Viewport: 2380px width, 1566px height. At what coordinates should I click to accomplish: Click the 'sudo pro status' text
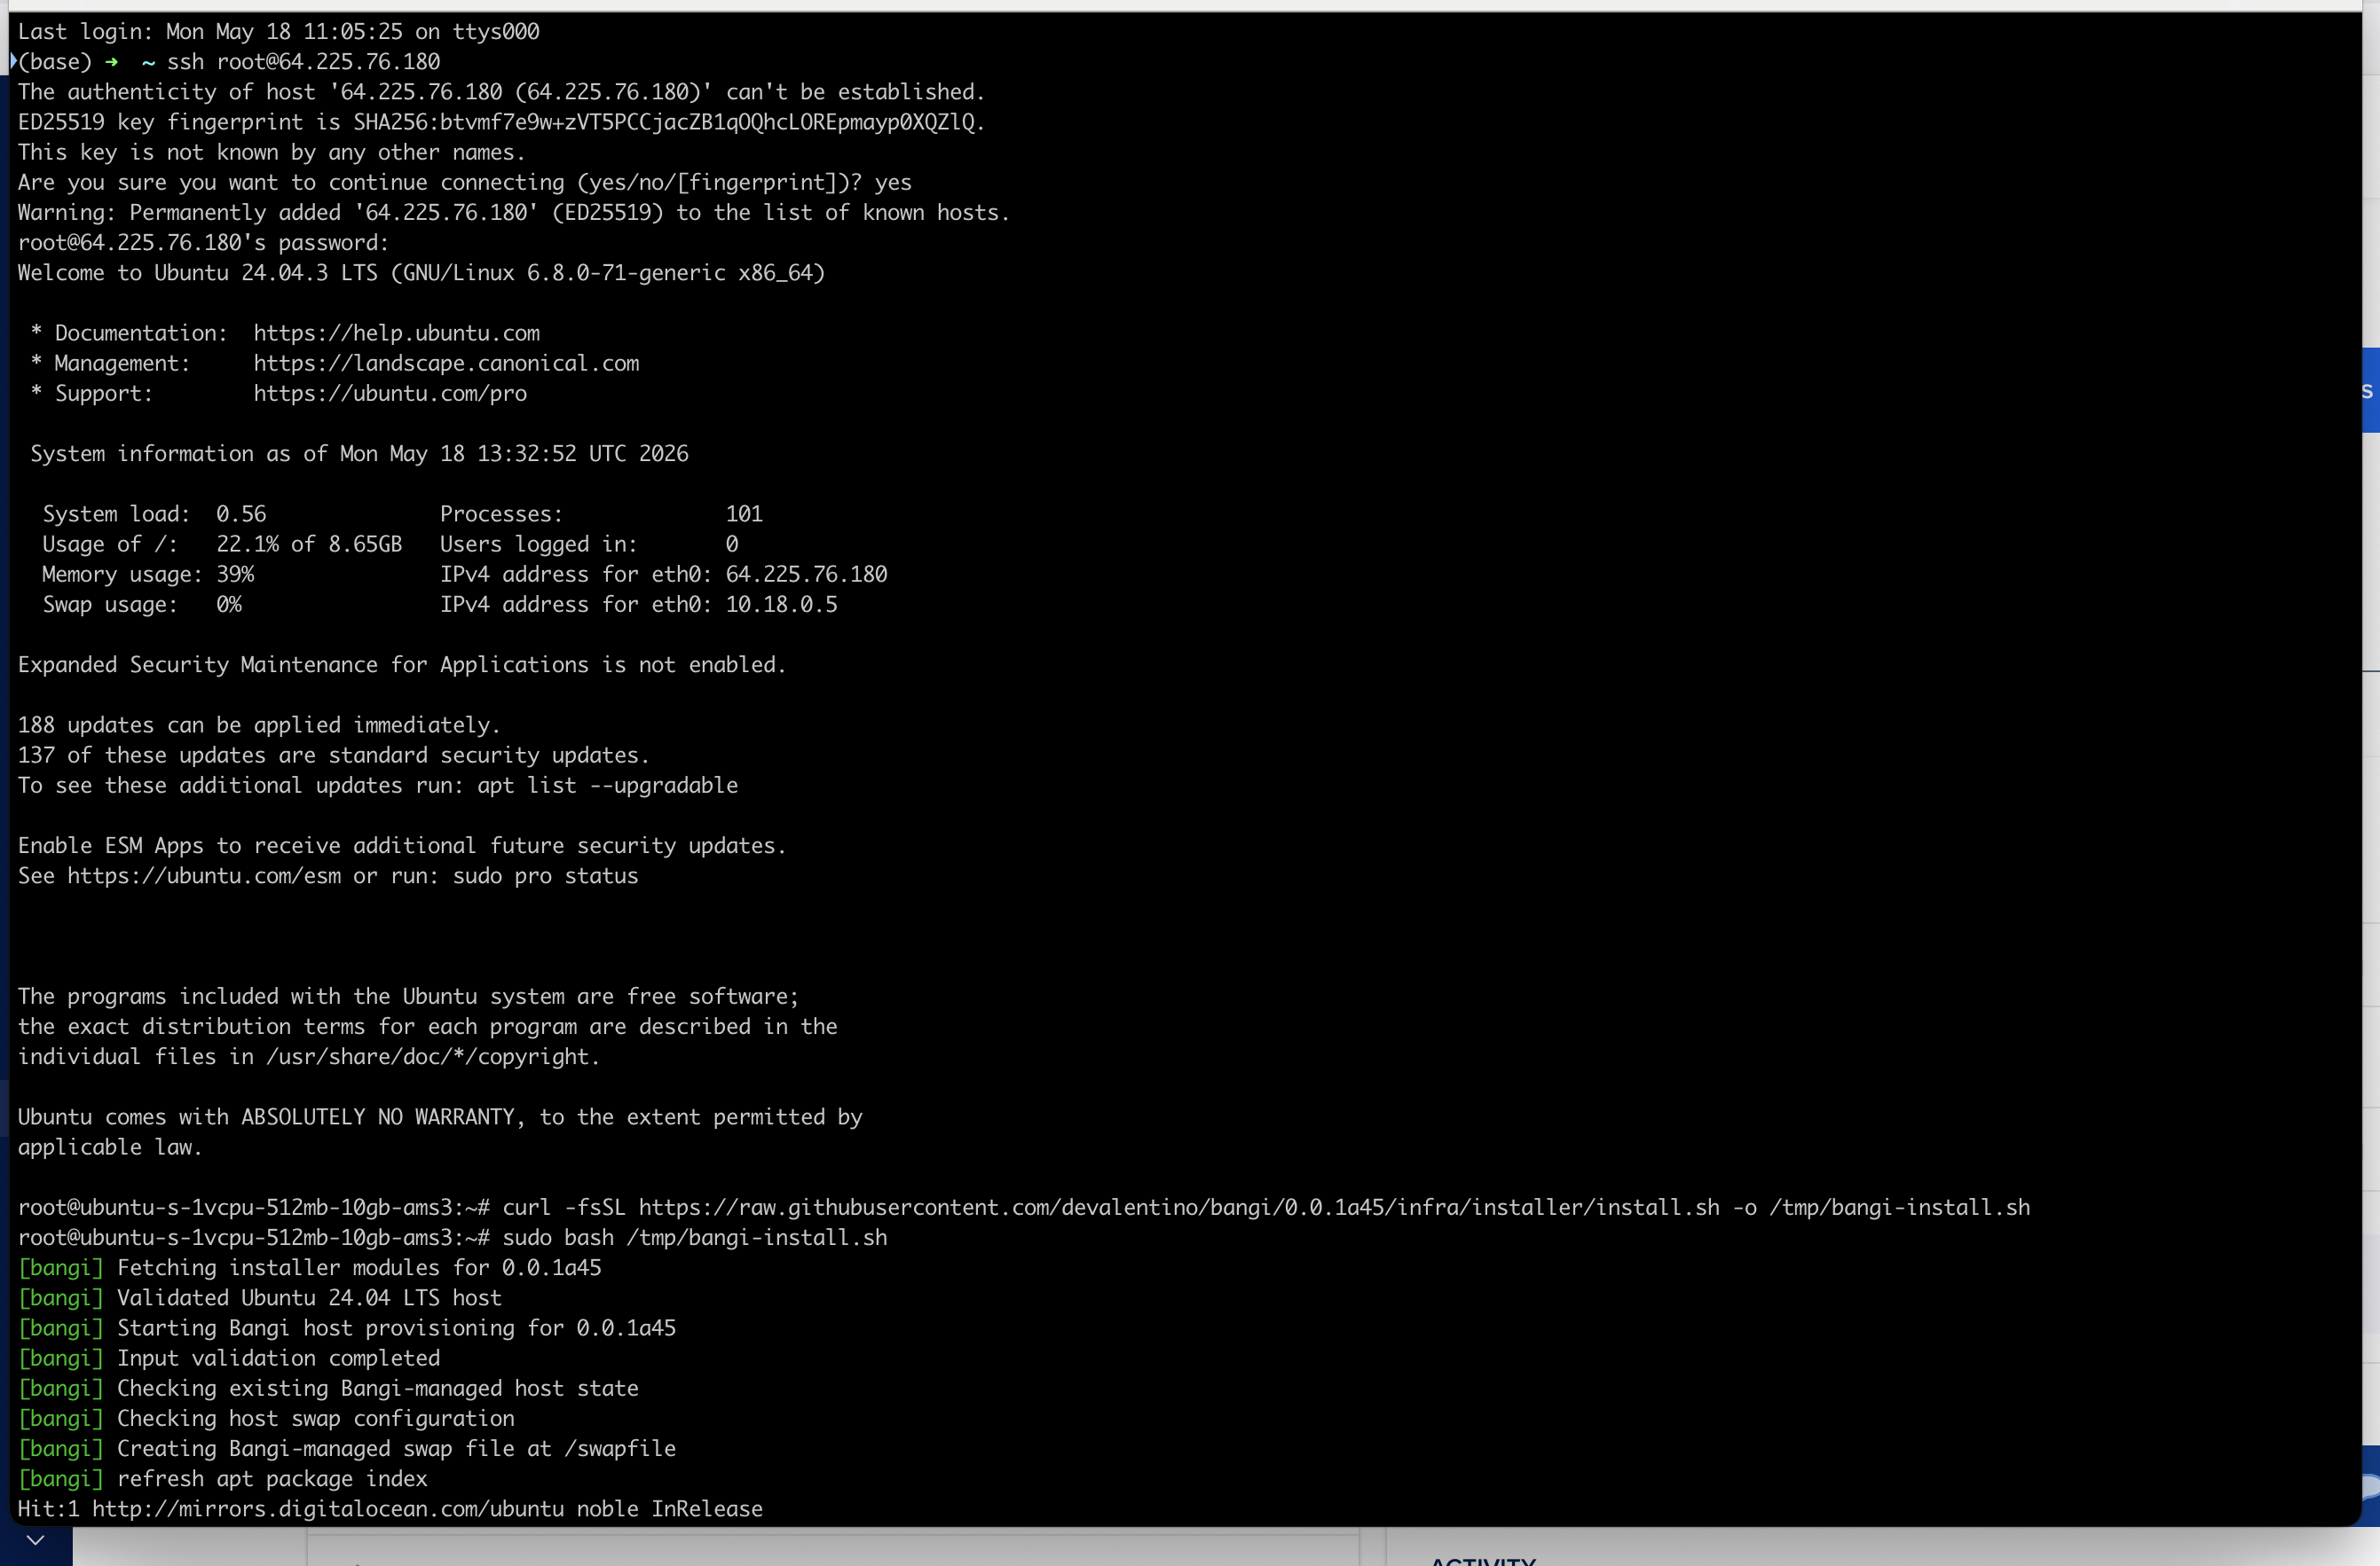click(x=546, y=876)
